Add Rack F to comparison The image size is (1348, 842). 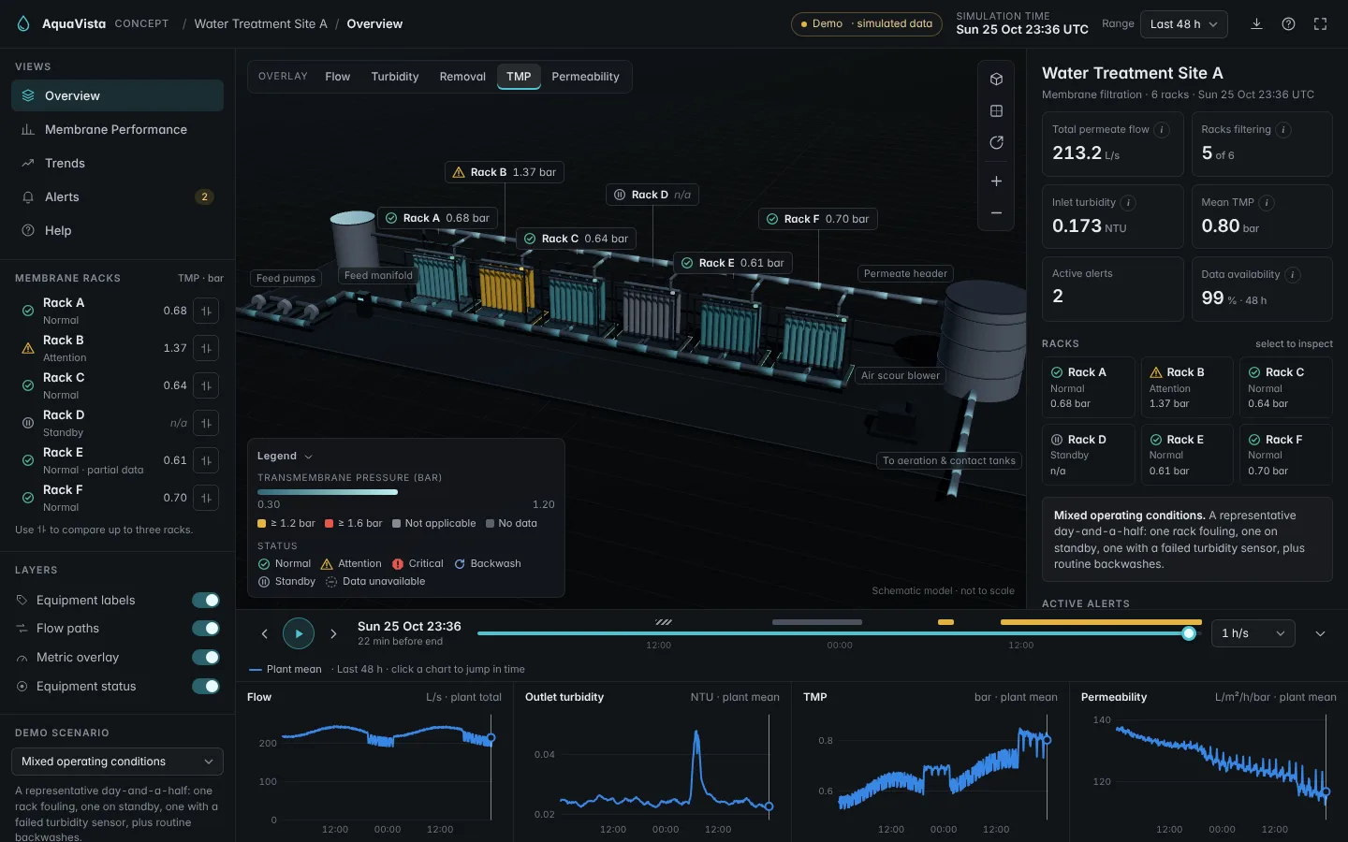[x=206, y=498]
